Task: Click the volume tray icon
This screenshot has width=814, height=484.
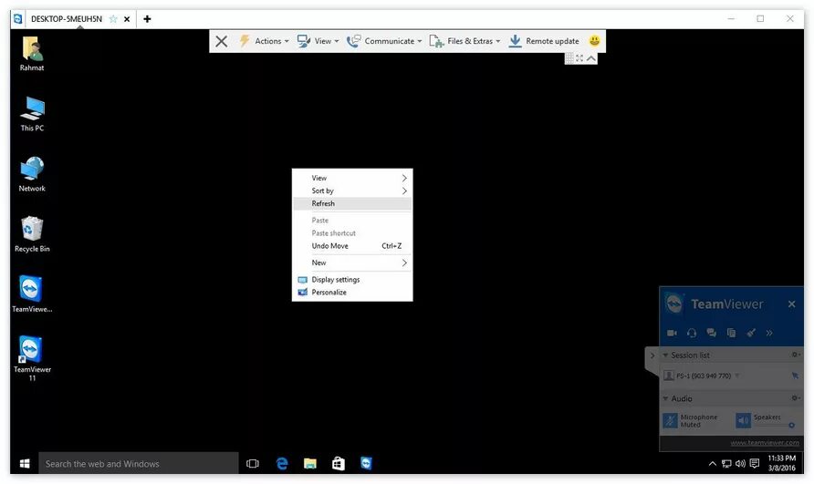Action: click(x=740, y=464)
